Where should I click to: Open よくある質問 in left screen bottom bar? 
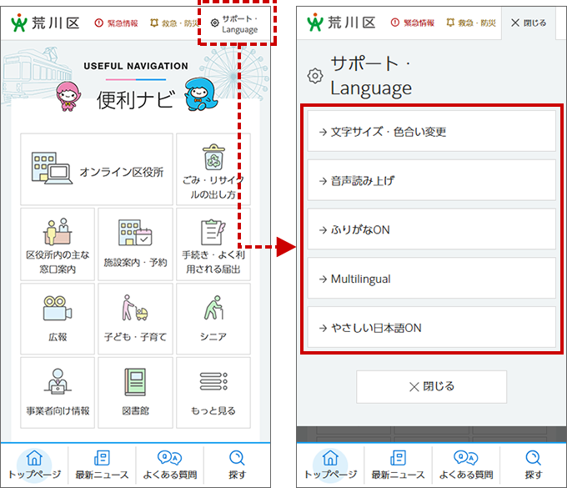click(x=170, y=465)
